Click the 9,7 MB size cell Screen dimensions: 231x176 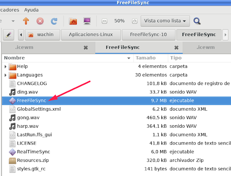(x=159, y=101)
